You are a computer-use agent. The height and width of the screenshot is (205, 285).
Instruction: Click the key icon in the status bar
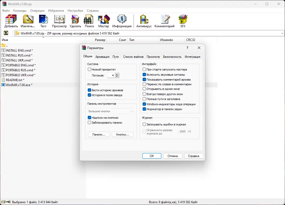(8, 202)
